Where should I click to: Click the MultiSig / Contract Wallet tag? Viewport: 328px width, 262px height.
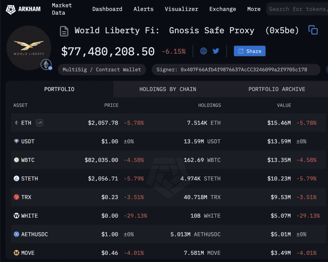click(x=102, y=69)
